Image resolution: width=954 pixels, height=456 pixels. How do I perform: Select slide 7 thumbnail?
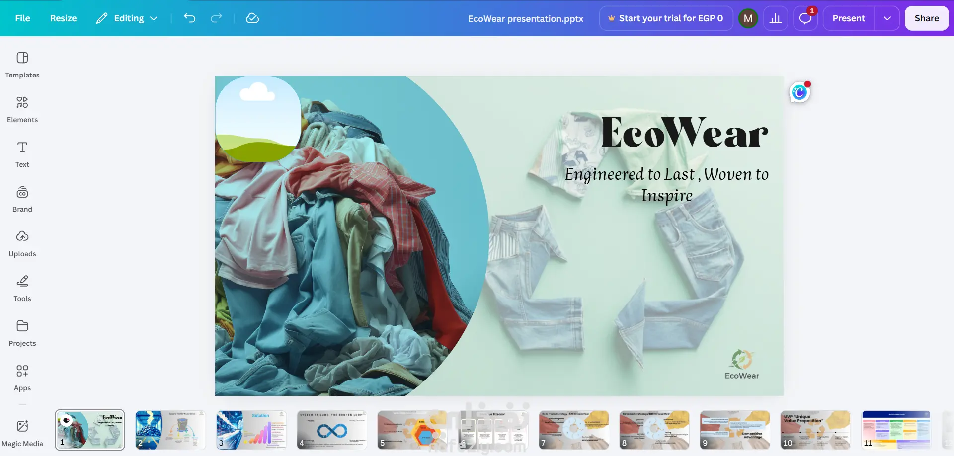tap(573, 430)
